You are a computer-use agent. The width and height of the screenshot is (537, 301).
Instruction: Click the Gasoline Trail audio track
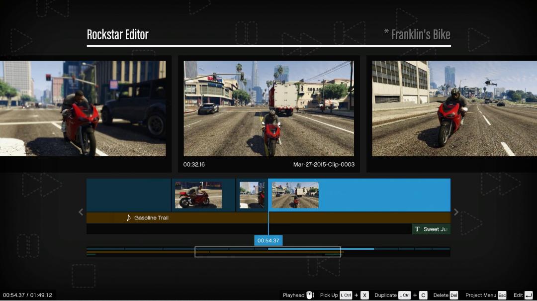tap(268, 218)
